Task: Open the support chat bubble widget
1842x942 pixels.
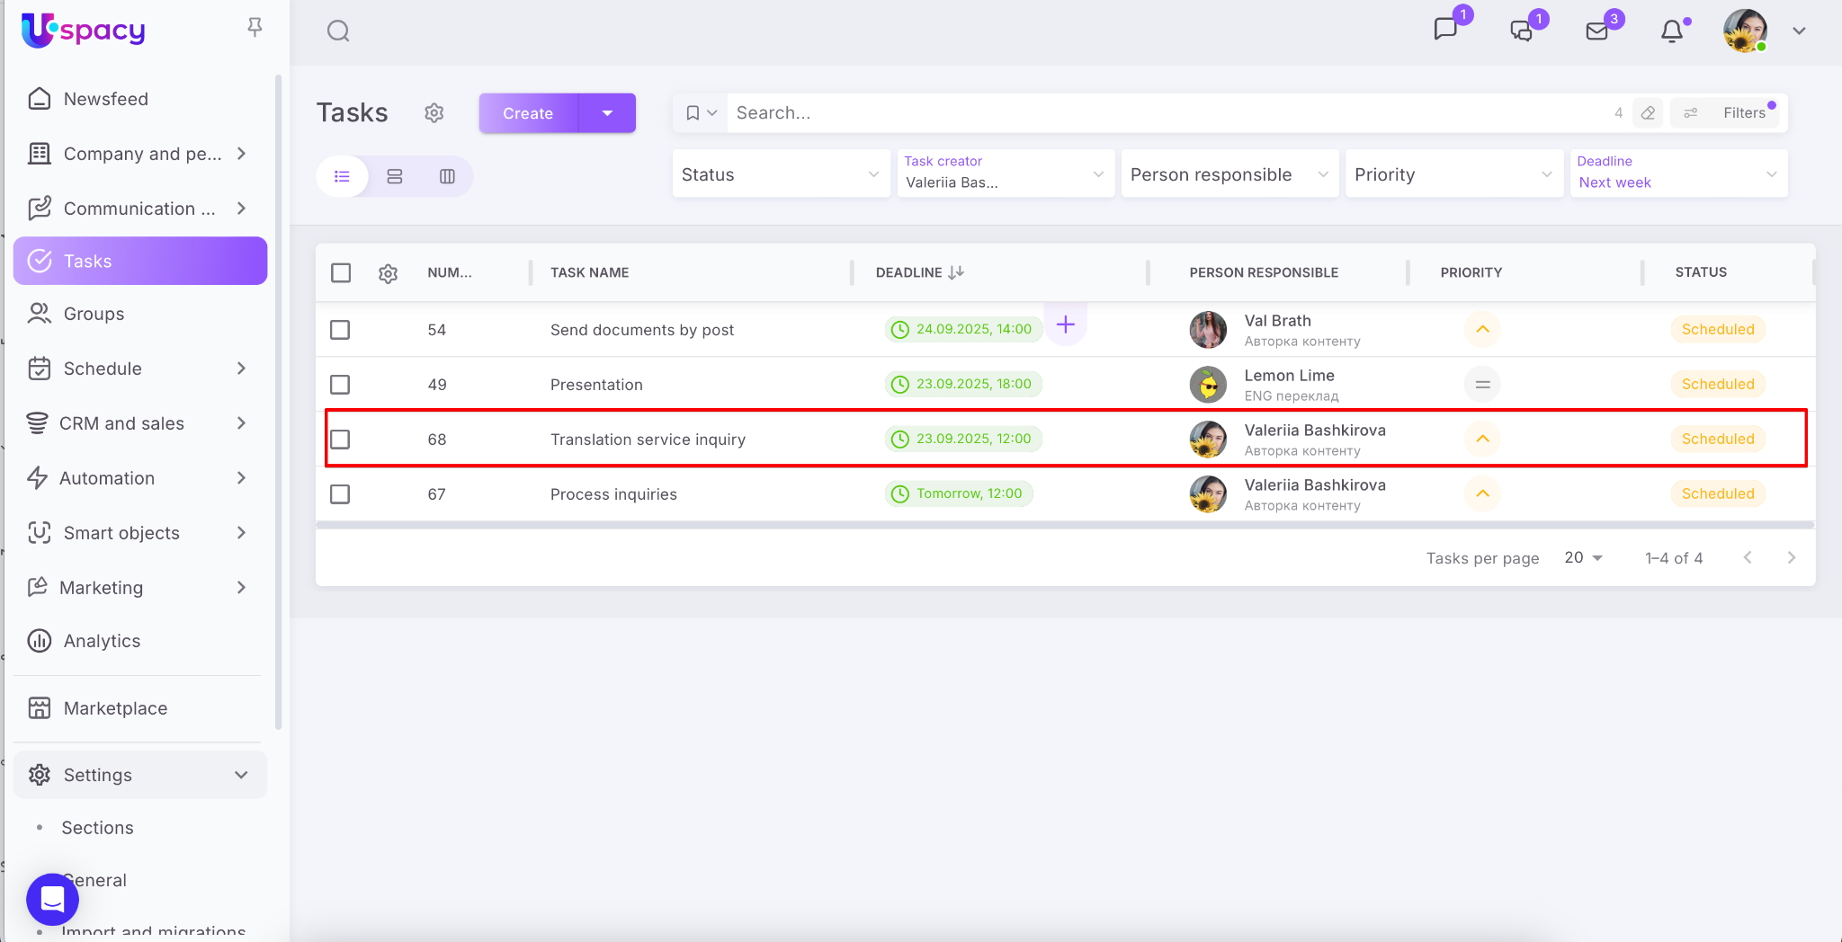Action: (x=52, y=899)
